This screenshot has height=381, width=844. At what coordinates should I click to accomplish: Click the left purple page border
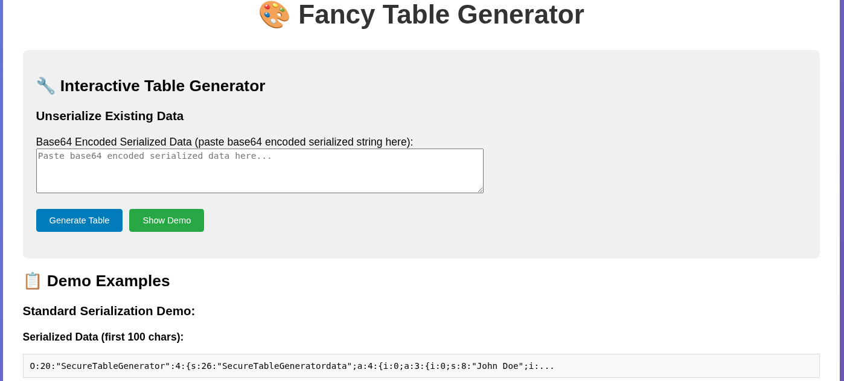[x=1, y=190]
